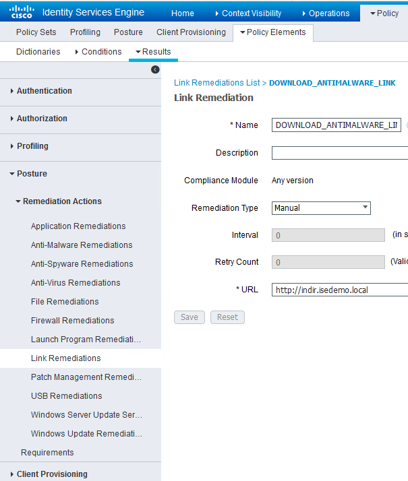Switch to the Posture tab in the top bar
The width and height of the screenshot is (408, 481).
[128, 32]
